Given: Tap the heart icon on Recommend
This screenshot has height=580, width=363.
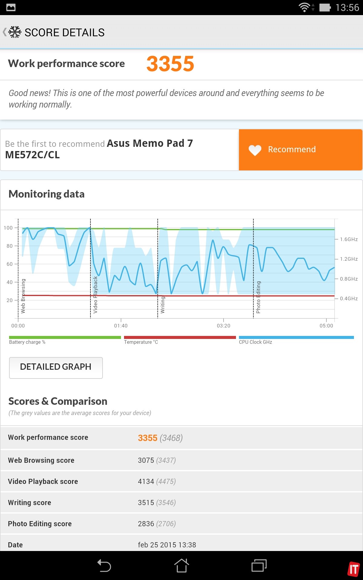Looking at the screenshot, I should (255, 150).
